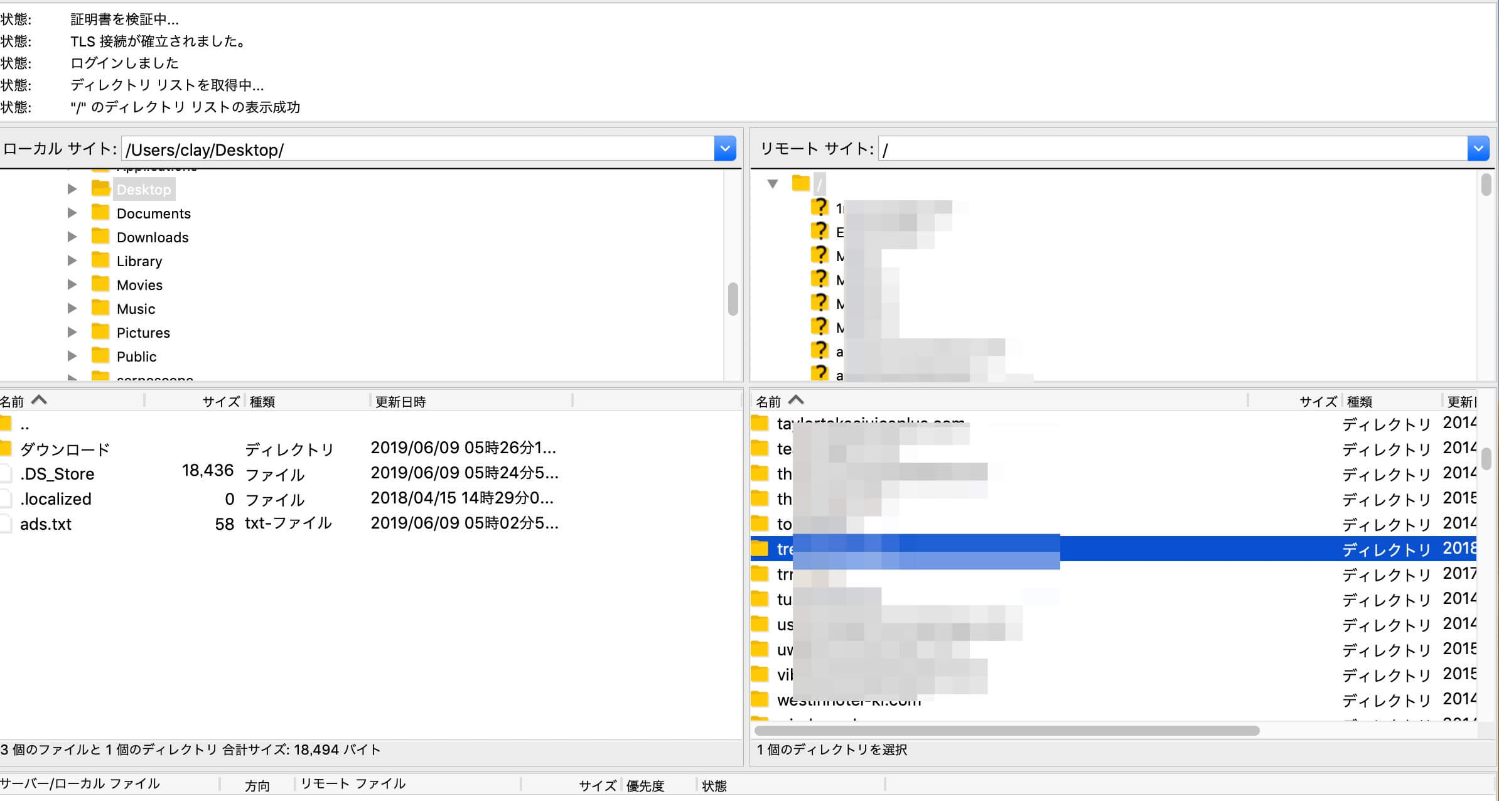Select the Music folder in local tree
The width and height of the screenshot is (1499, 801).
(x=136, y=309)
